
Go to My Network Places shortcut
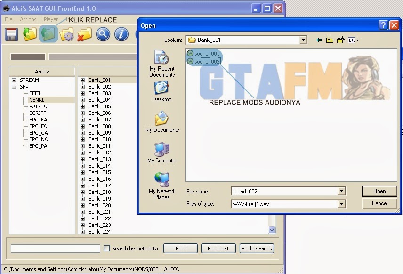162,186
